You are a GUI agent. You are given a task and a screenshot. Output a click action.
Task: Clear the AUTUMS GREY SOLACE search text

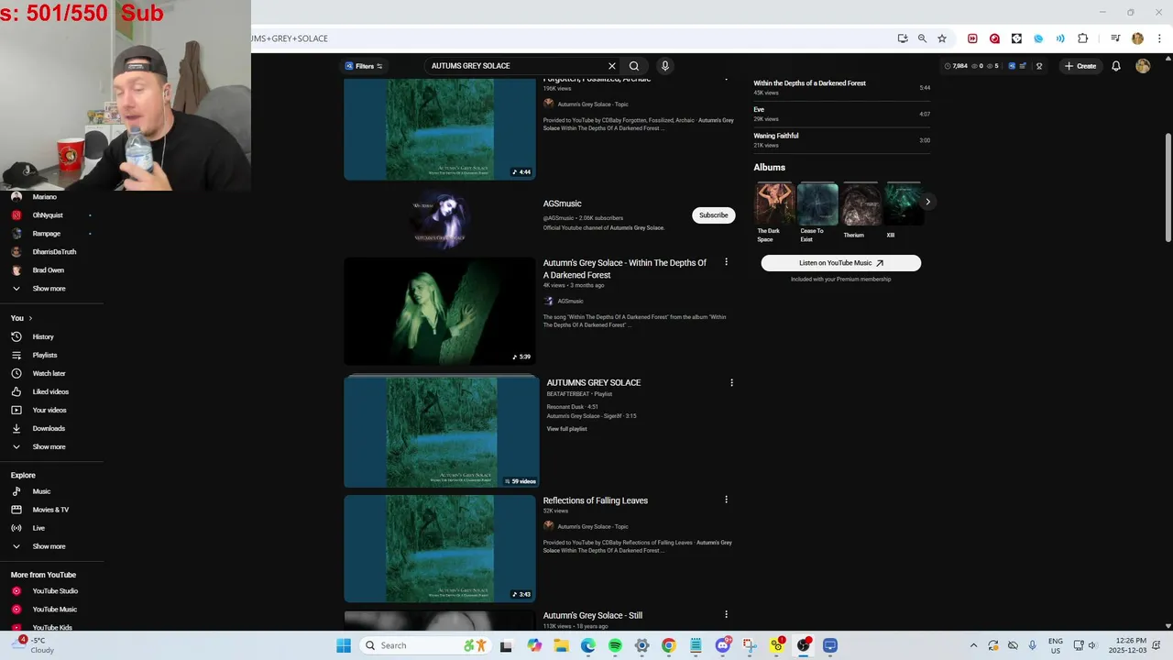point(612,66)
